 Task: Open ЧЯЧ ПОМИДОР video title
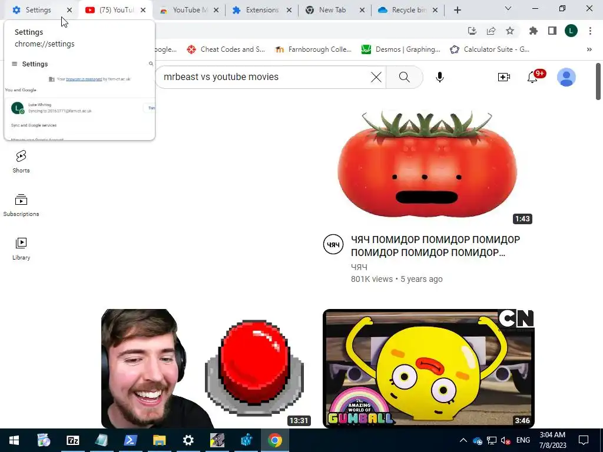[435, 246]
